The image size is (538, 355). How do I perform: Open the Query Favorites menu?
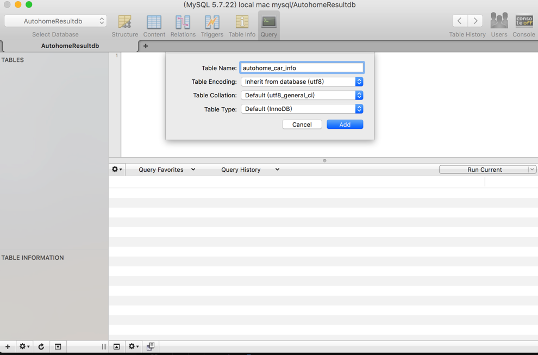pos(167,170)
